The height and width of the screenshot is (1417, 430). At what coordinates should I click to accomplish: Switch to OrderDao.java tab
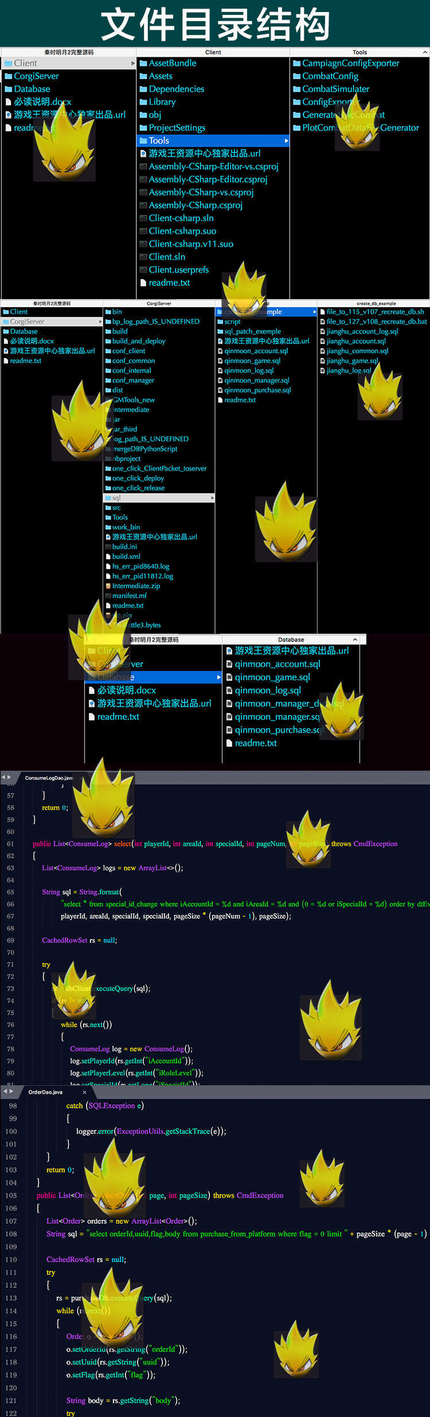click(x=45, y=1092)
